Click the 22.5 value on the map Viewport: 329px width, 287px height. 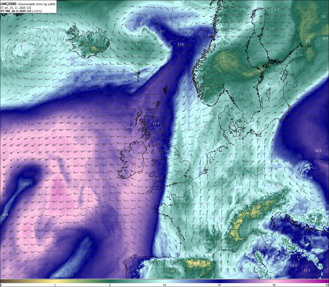click(39, 233)
